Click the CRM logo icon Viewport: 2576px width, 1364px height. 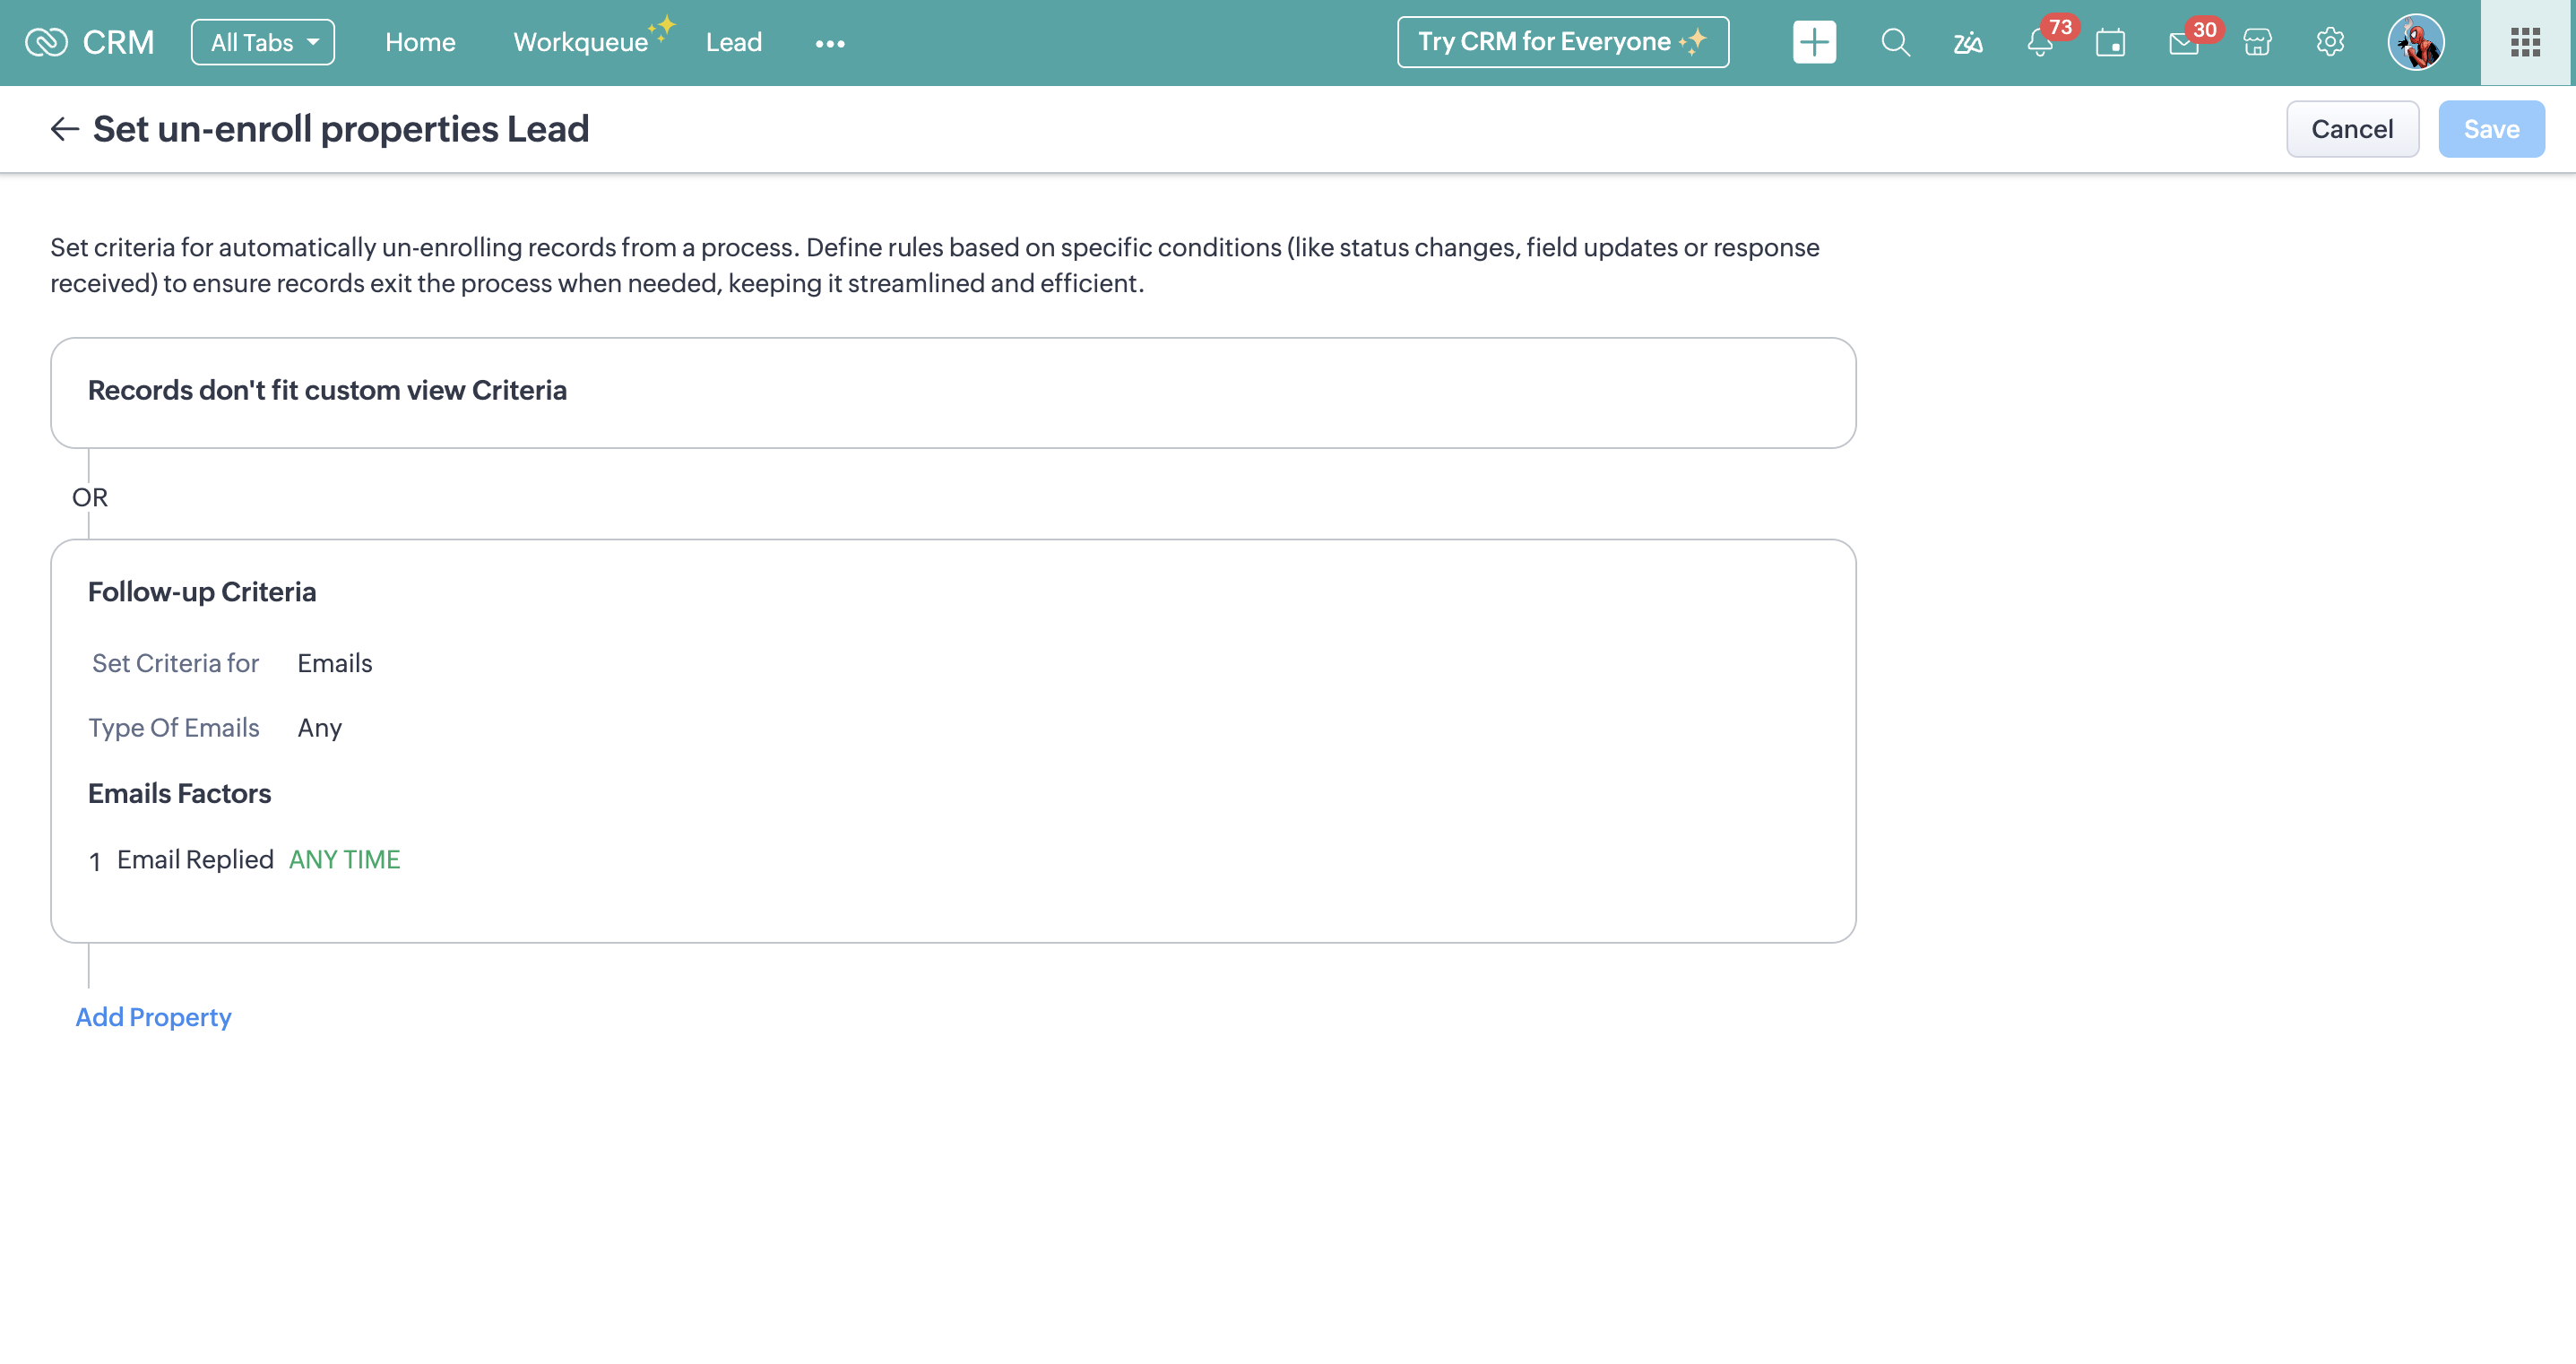[x=46, y=42]
